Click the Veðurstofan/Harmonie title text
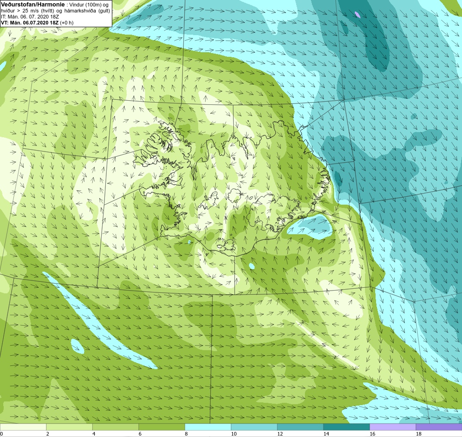This screenshot has height=437, width=462. 33,5
